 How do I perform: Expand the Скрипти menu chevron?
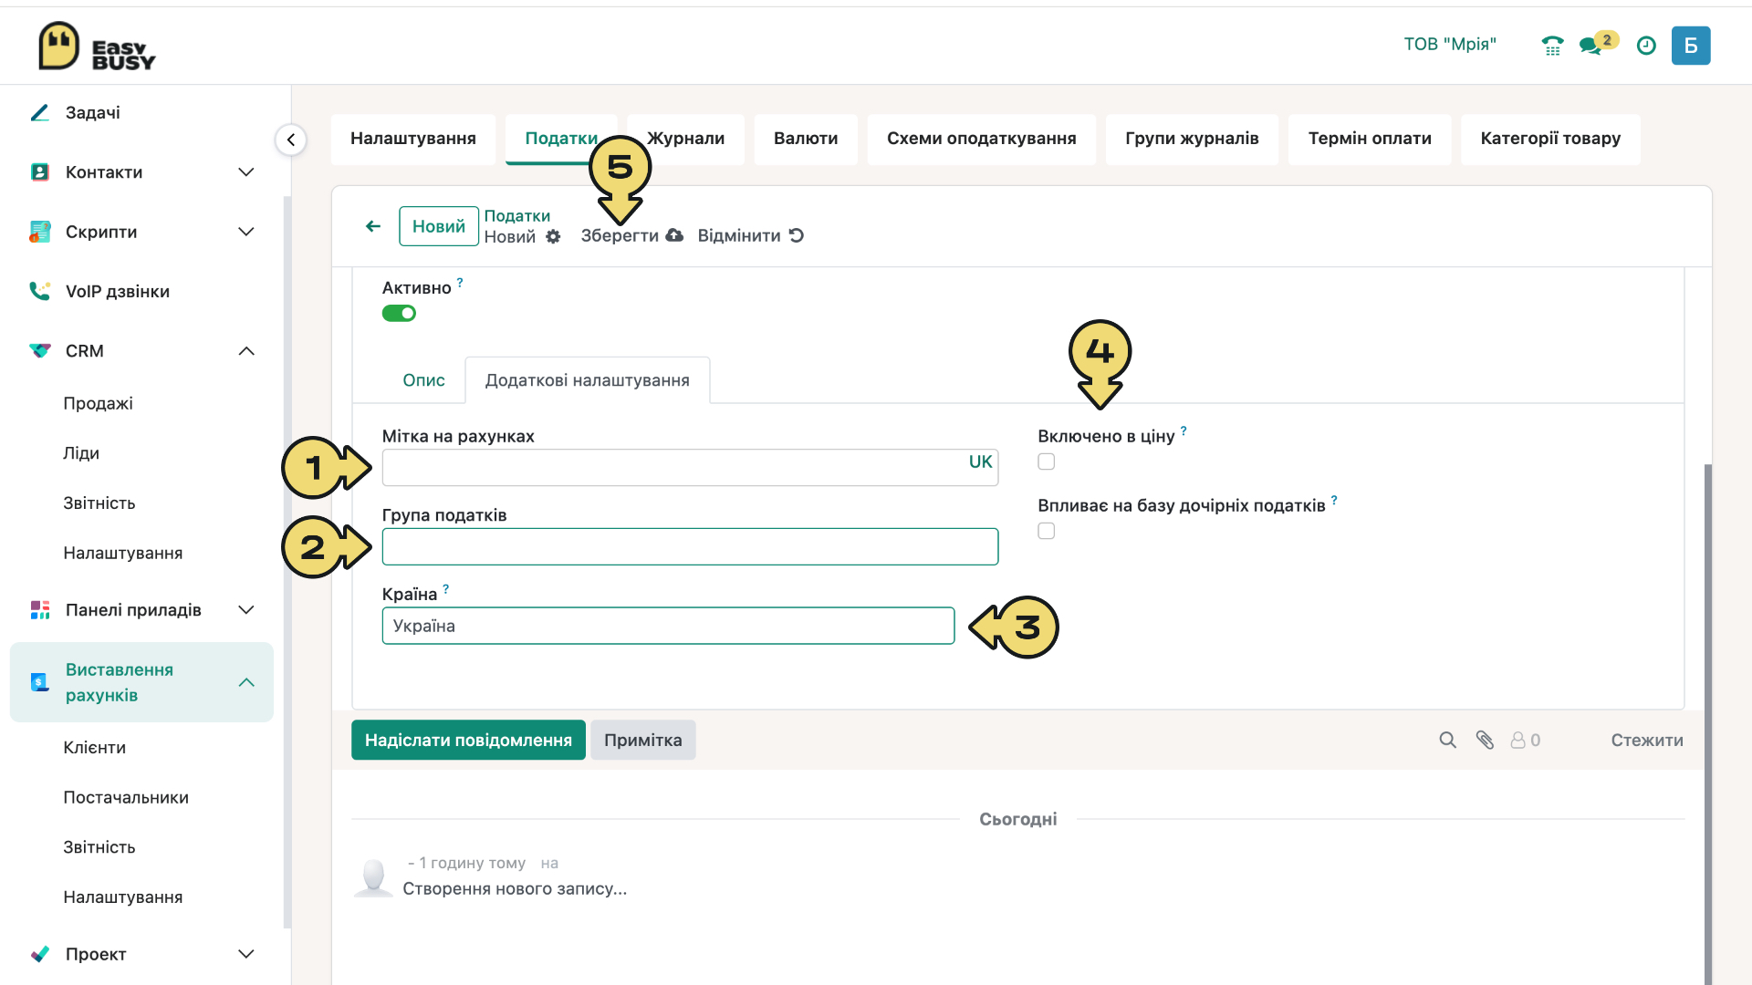pos(246,232)
